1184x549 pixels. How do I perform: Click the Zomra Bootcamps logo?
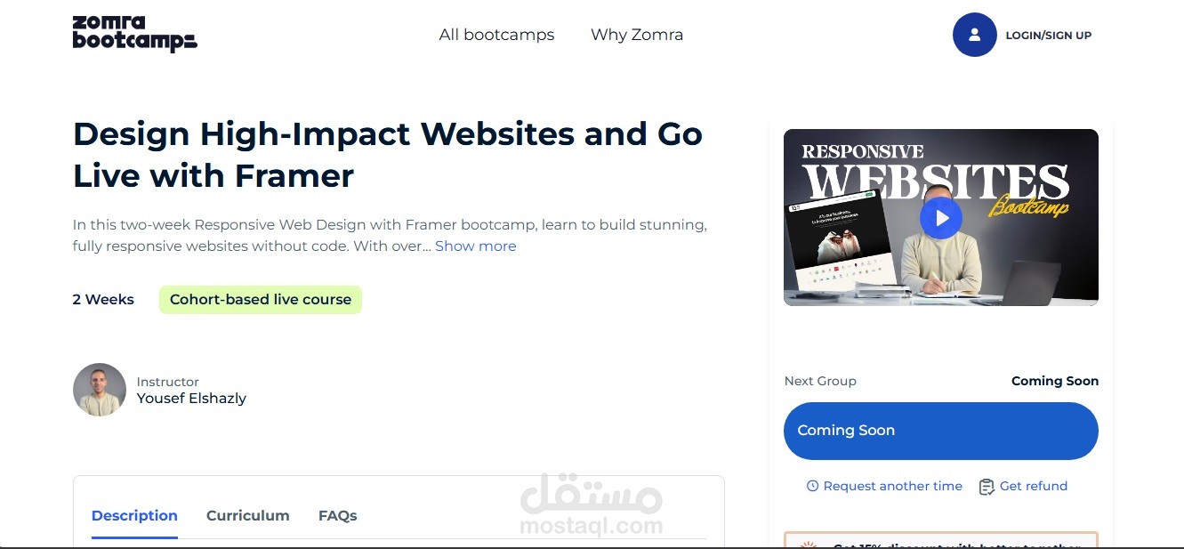(x=134, y=34)
